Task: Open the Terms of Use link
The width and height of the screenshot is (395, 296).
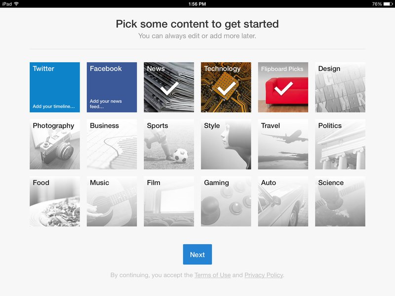Action: pyautogui.click(x=213, y=275)
